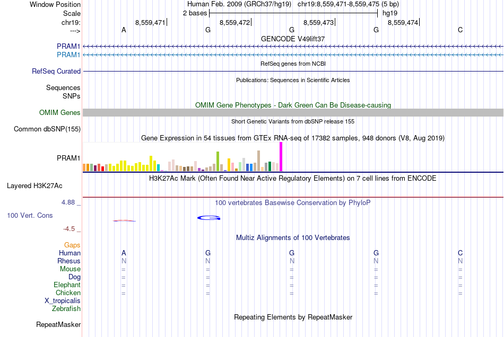
Task: Click the Dog species row label
Action: pos(74,277)
